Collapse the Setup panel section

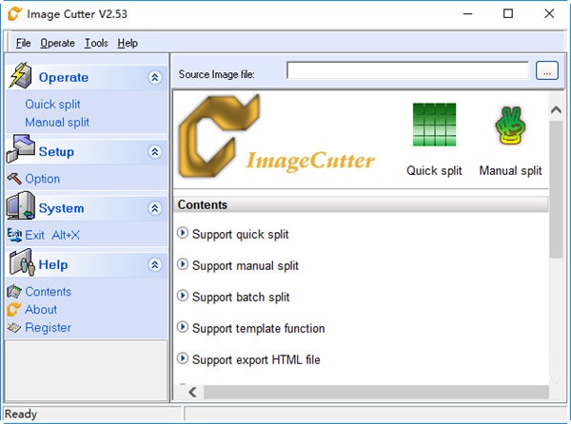pos(155,152)
